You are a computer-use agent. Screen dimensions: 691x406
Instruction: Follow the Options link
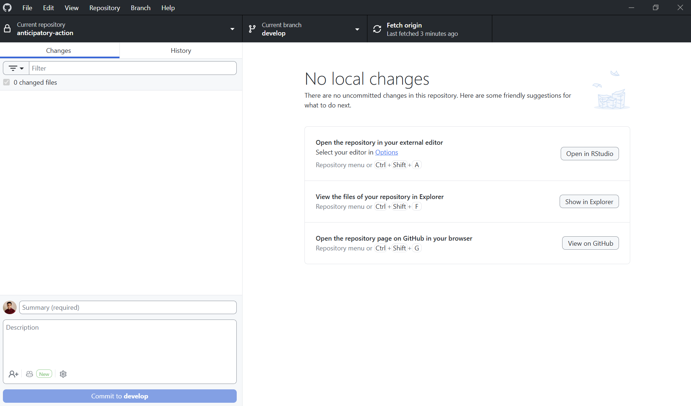pyautogui.click(x=387, y=152)
